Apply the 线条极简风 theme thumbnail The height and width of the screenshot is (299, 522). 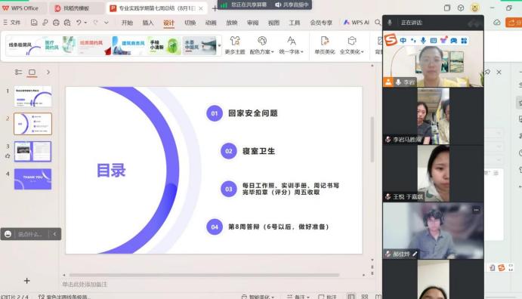click(x=24, y=45)
